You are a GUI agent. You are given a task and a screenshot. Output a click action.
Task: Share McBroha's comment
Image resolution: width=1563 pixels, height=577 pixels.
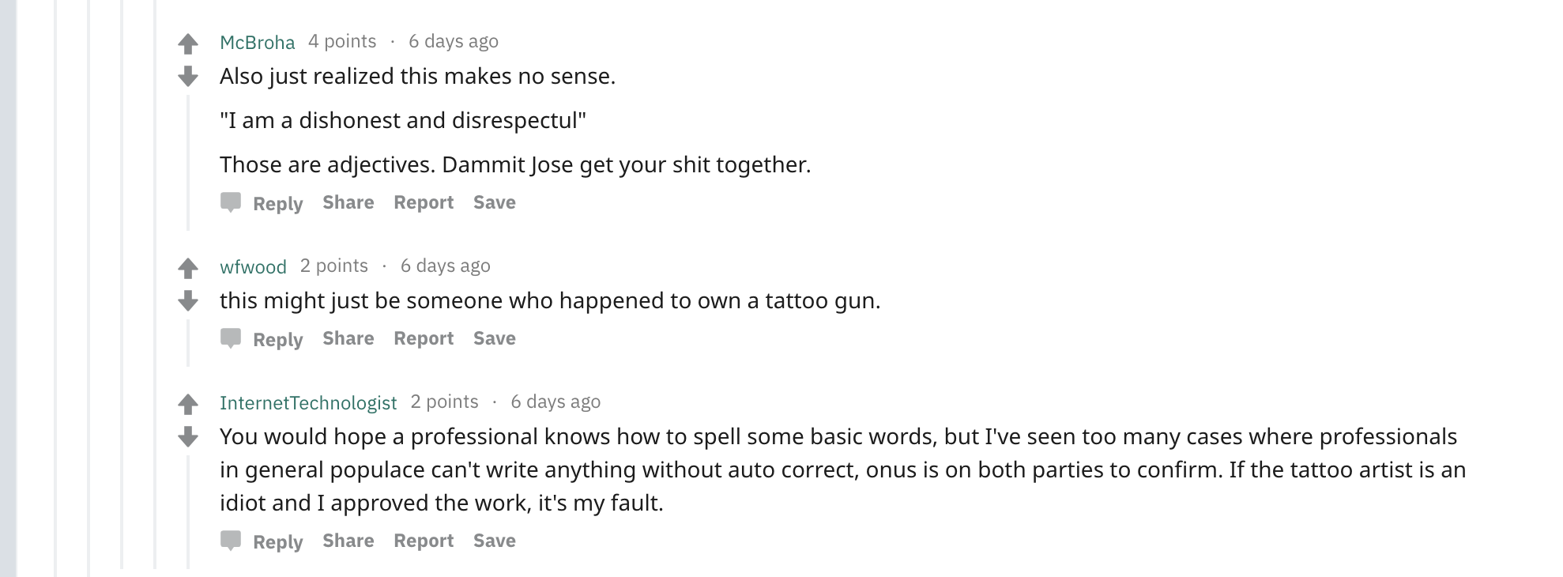coord(348,202)
